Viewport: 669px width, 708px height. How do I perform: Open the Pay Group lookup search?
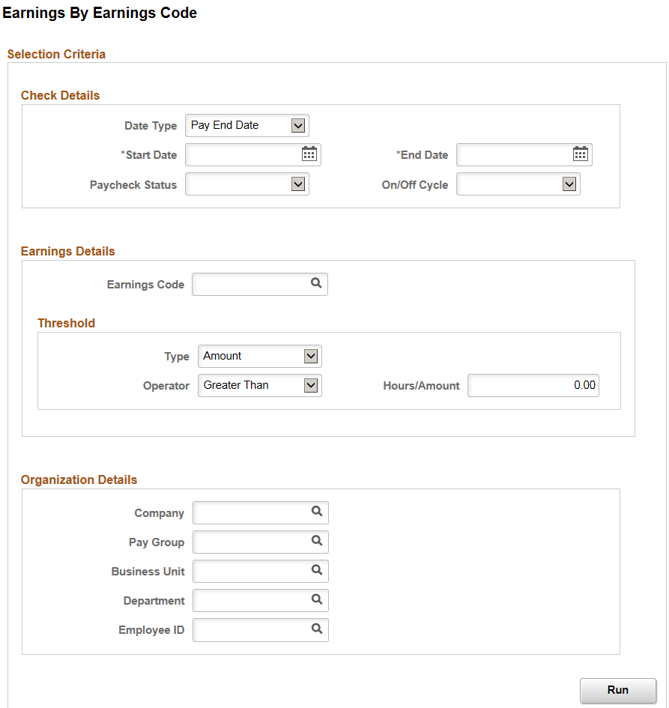point(317,542)
